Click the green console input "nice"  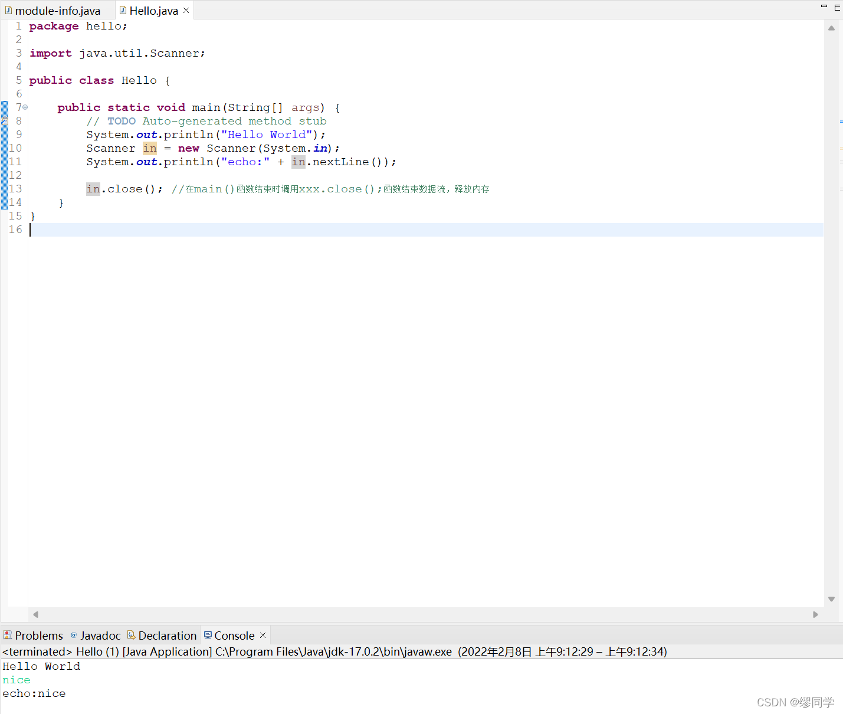point(17,680)
